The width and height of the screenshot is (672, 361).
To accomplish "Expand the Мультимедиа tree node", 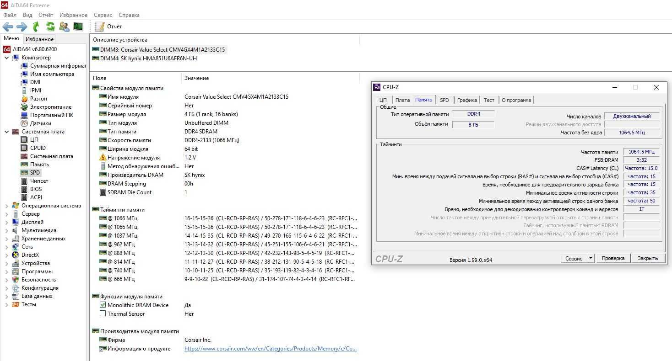I will click(x=6, y=230).
